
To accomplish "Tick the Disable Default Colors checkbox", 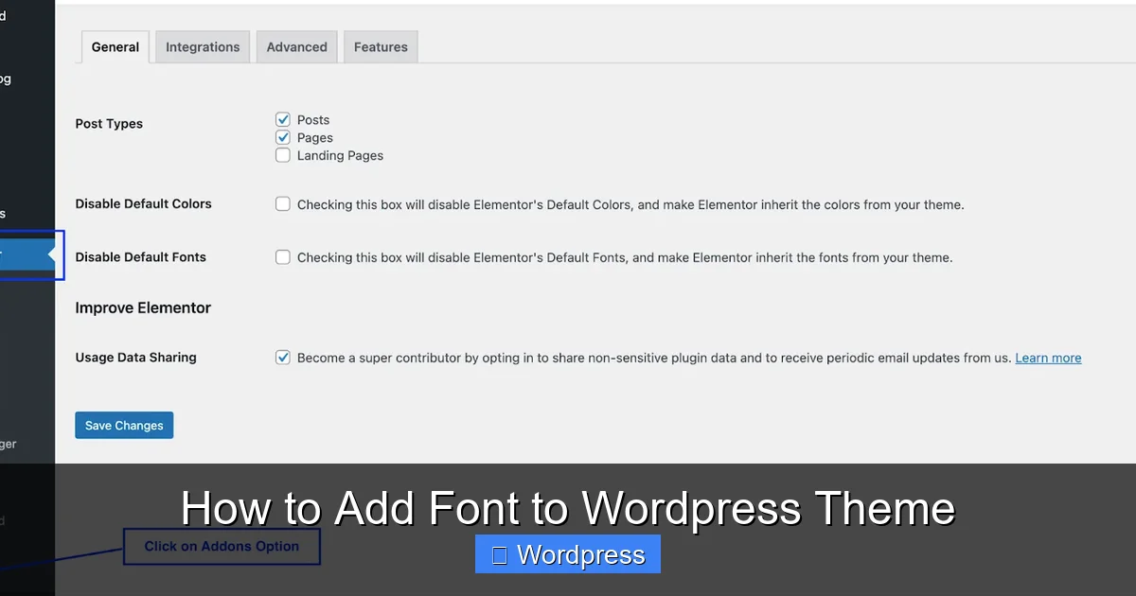I will (x=283, y=203).
